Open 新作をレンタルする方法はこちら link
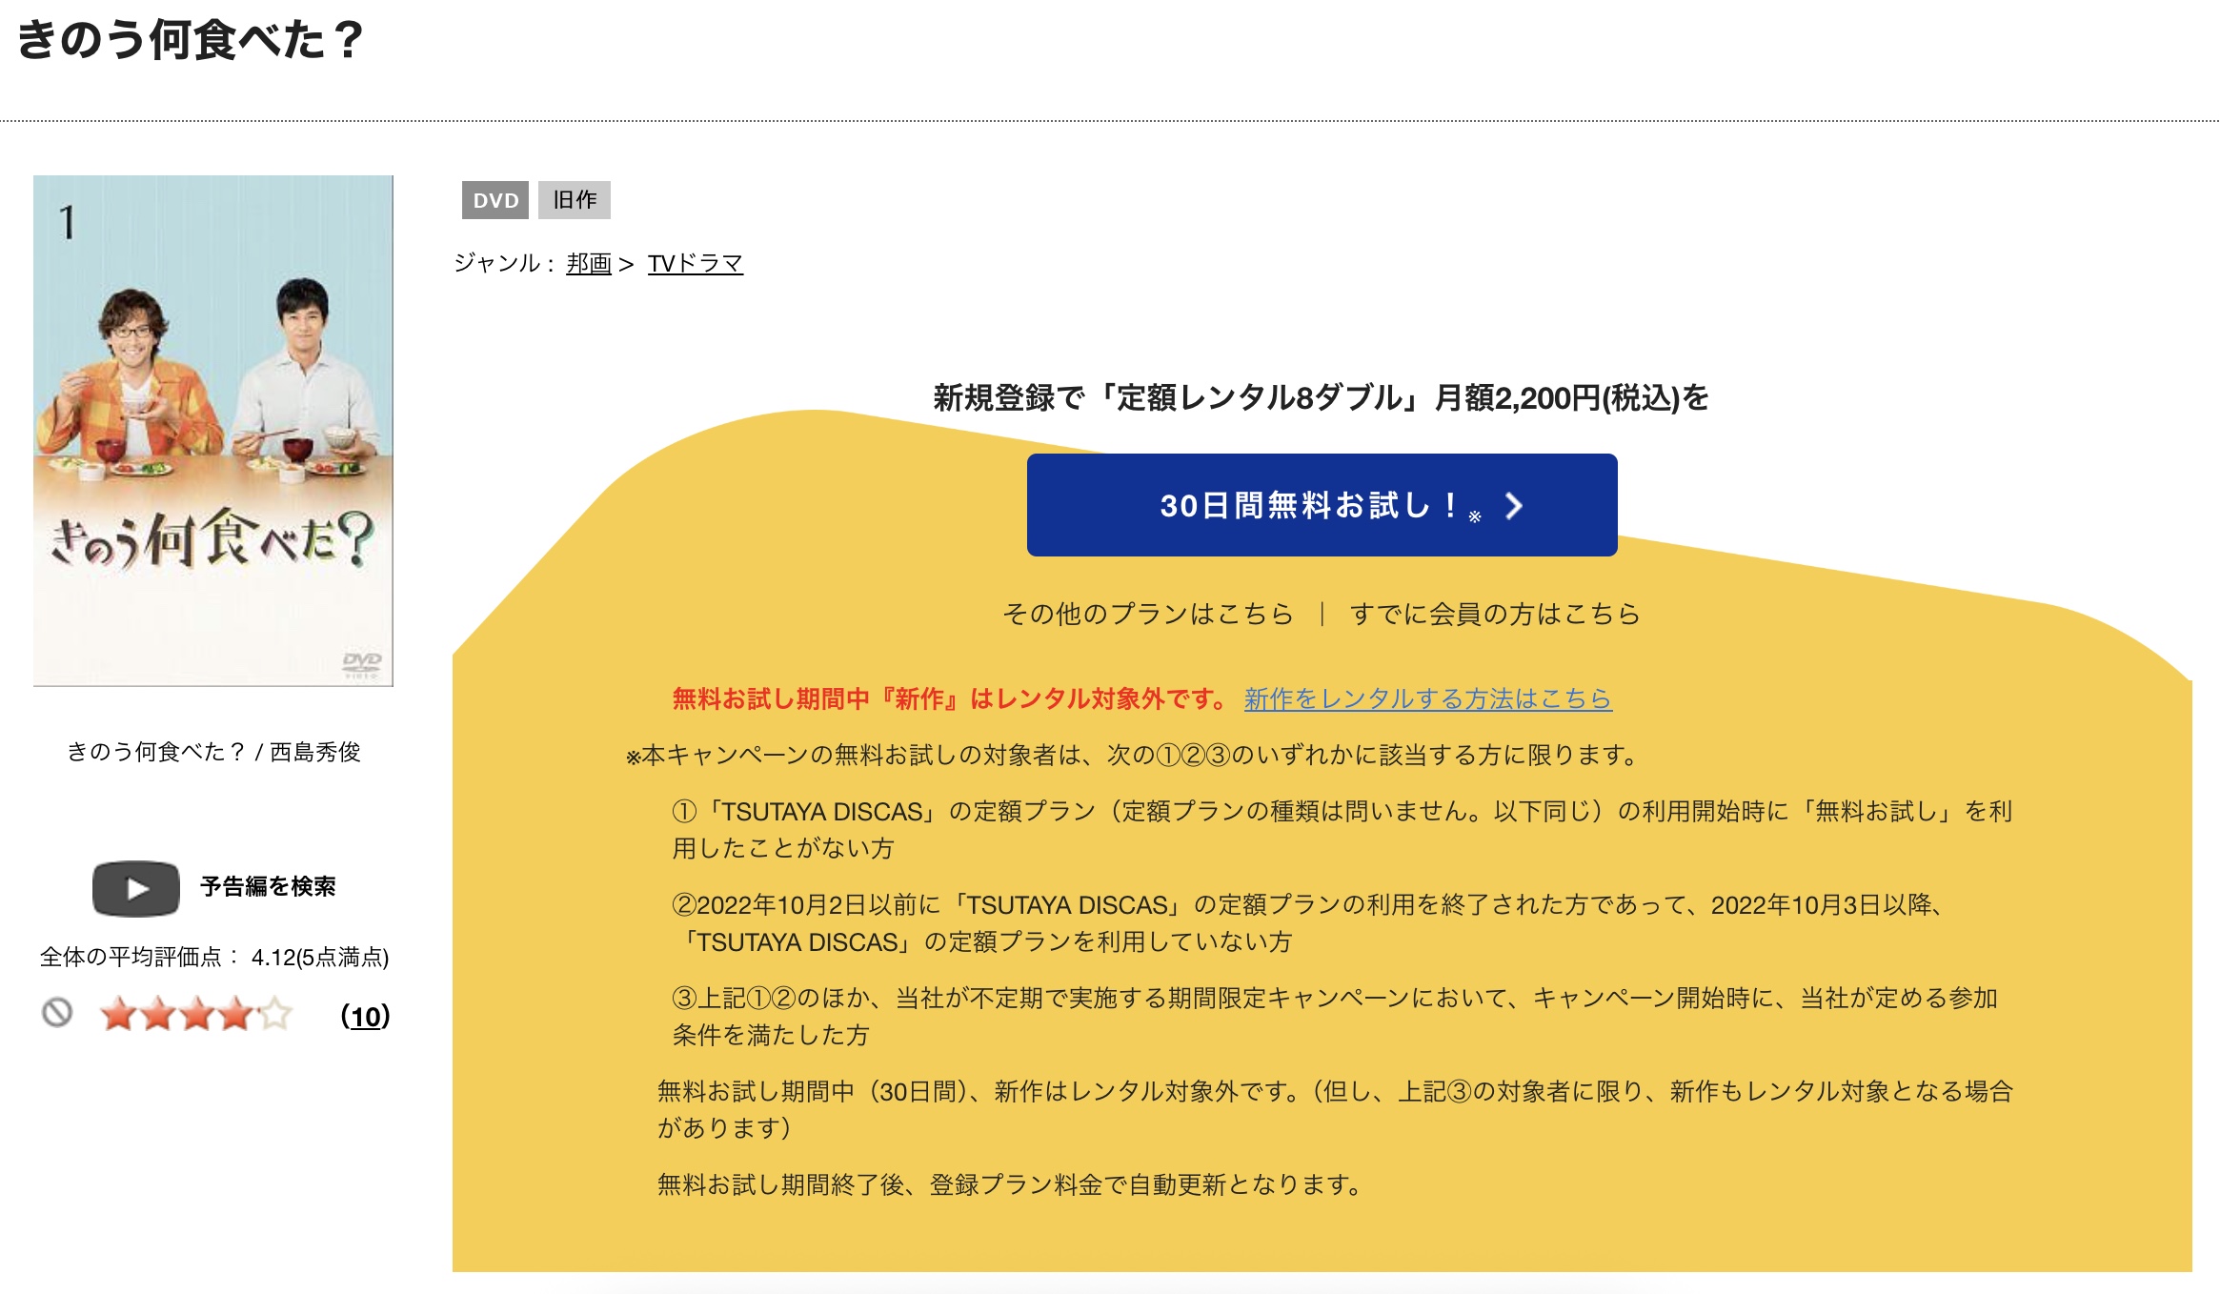This screenshot has width=2220, height=1294. click(x=1425, y=698)
